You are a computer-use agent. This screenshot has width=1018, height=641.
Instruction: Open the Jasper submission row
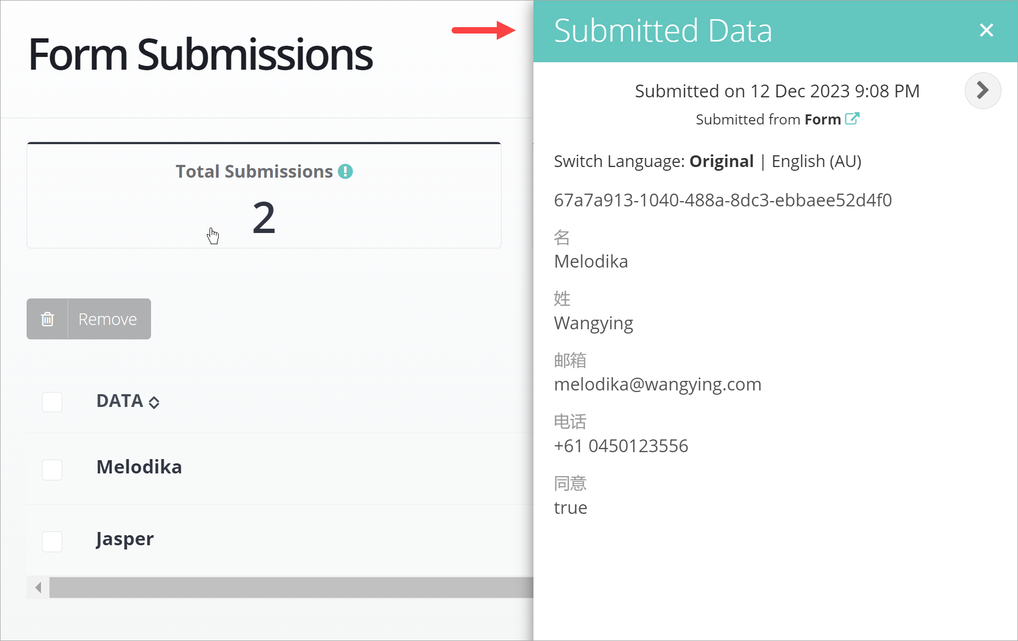[125, 539]
